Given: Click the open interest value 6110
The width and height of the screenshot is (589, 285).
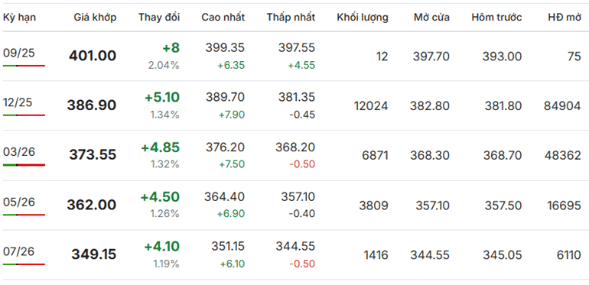Looking at the screenshot, I should [x=569, y=255].
